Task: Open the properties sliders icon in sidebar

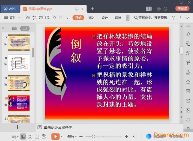Action: click(188, 63)
